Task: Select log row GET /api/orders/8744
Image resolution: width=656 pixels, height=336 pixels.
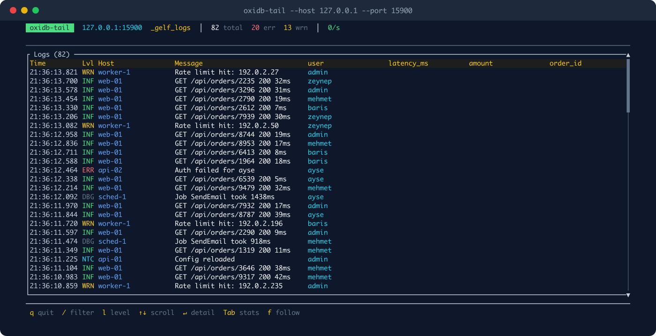Action: tap(327, 134)
